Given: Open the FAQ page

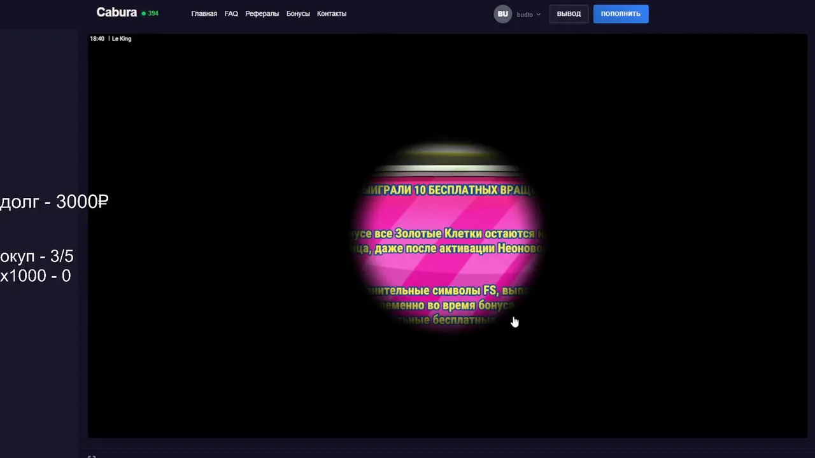Looking at the screenshot, I should click(231, 13).
